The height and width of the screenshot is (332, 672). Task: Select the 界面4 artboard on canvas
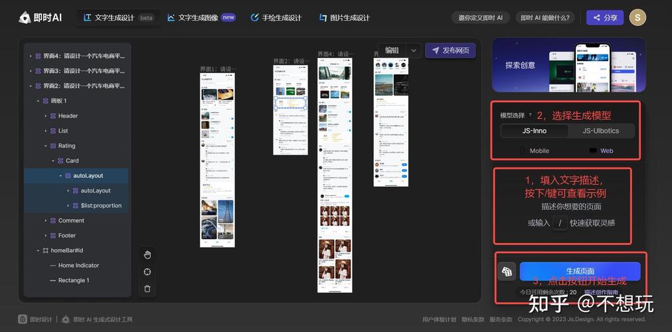coord(335,175)
